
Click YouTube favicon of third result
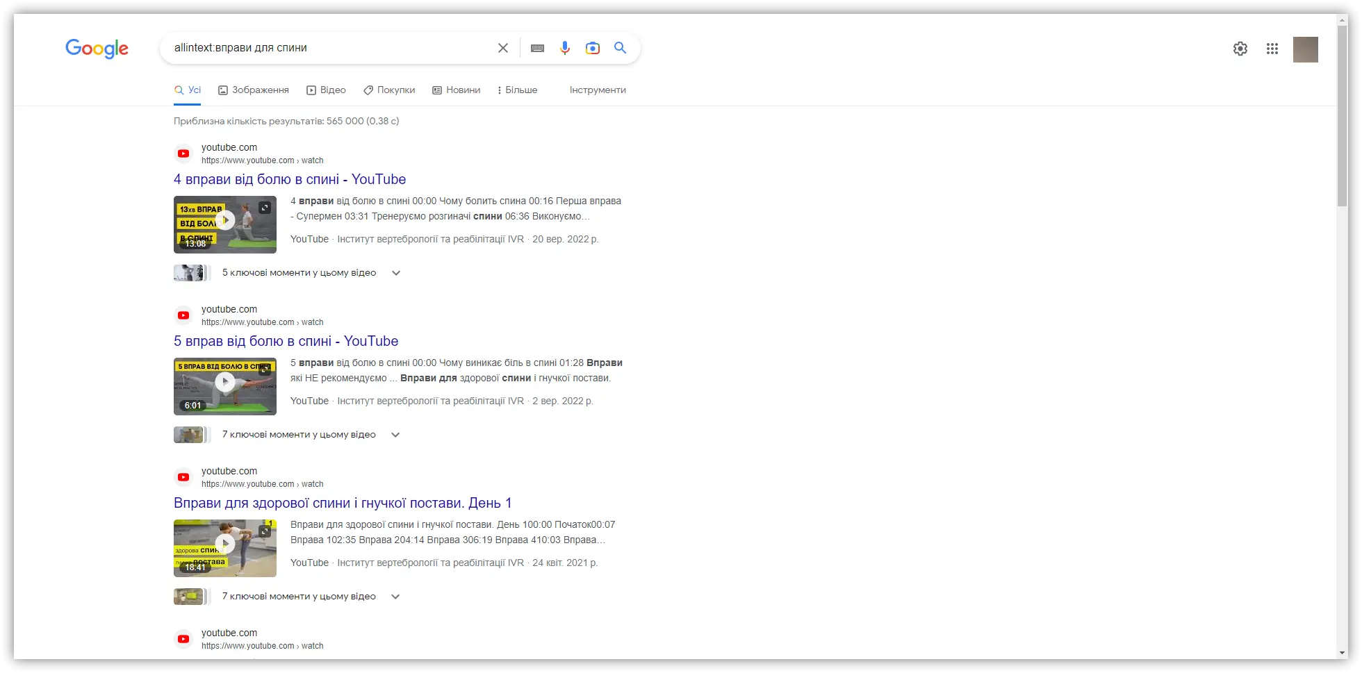pos(183,477)
